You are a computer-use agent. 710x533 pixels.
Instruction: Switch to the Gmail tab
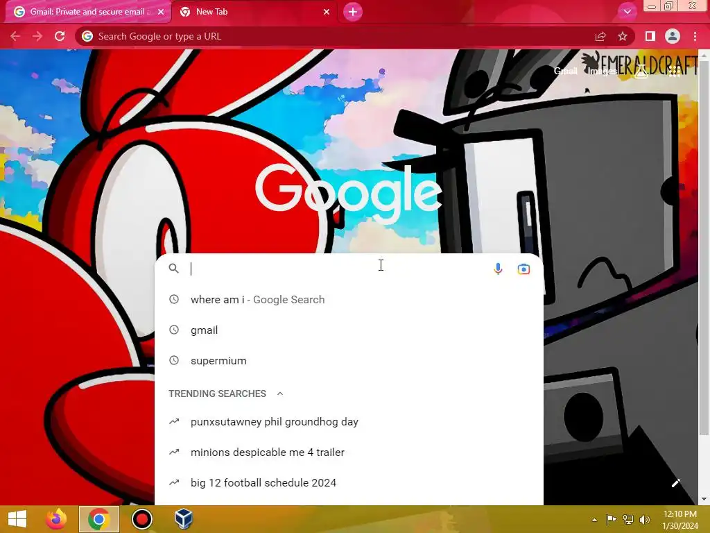[88, 12]
